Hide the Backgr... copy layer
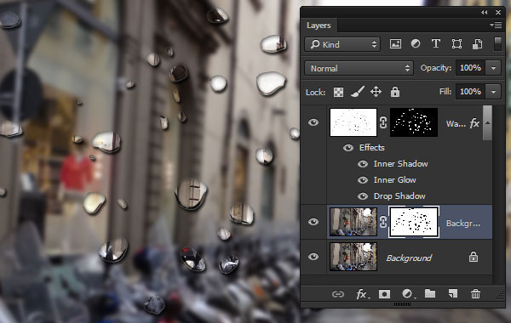The width and height of the screenshot is (511, 323). pyautogui.click(x=313, y=222)
